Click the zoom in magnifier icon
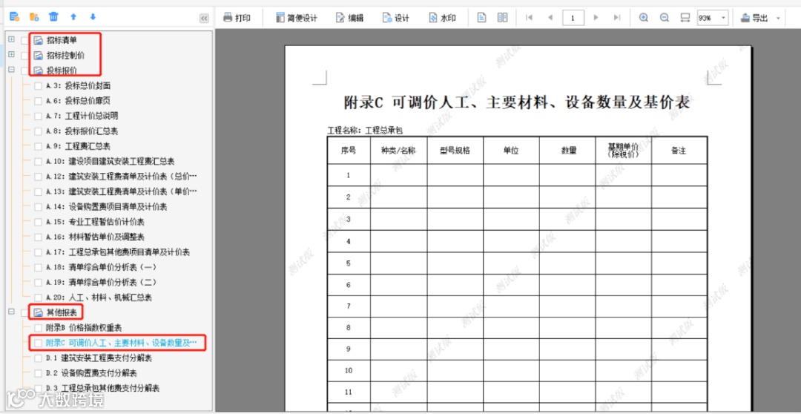The height and width of the screenshot is (414, 801). point(644,18)
